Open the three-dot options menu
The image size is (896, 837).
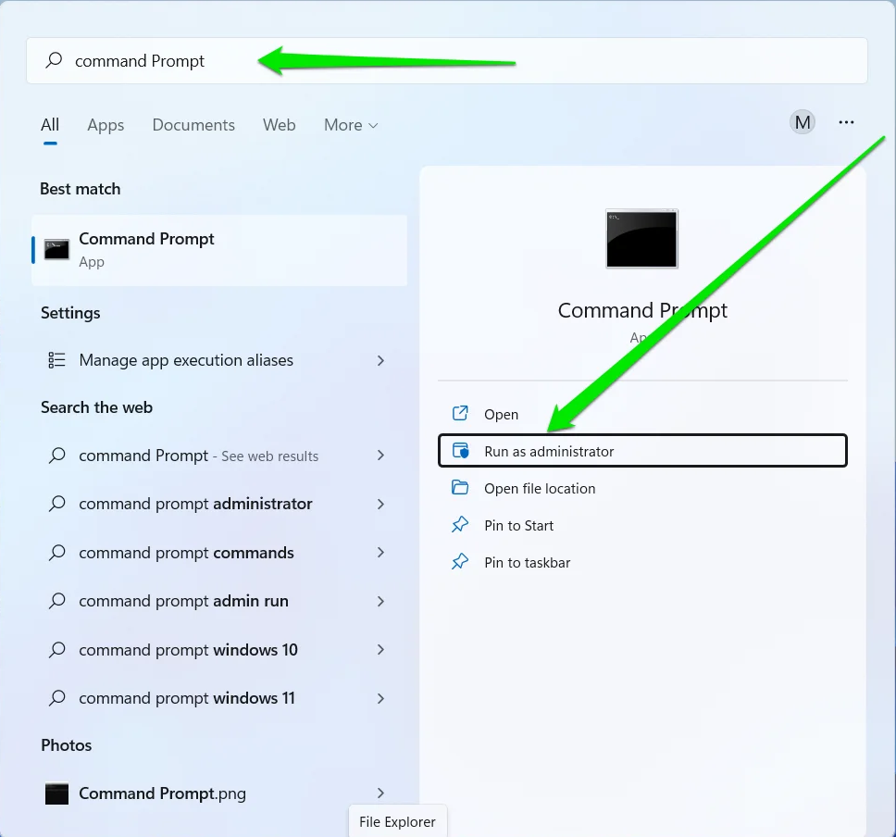[x=846, y=122]
